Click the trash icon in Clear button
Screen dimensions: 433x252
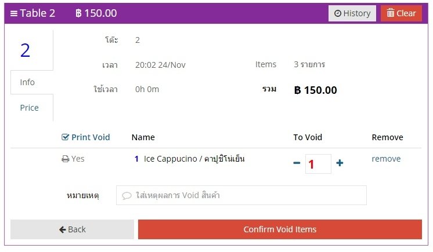coord(390,13)
